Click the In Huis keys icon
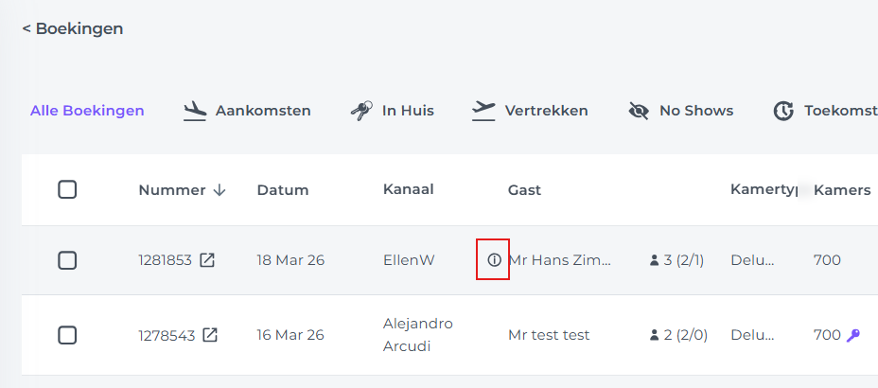Screen dimensions: 878x388 pyautogui.click(x=361, y=111)
